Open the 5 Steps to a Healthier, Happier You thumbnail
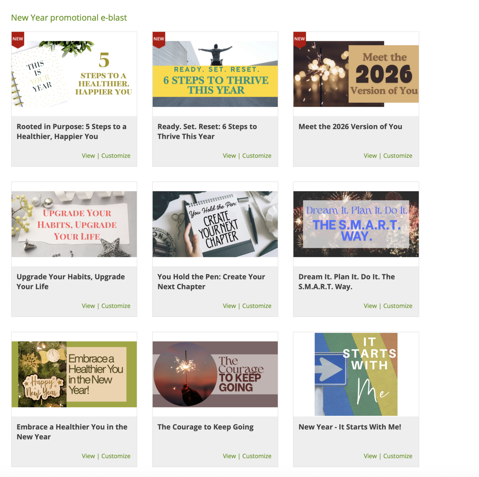The height and width of the screenshot is (477, 479). (74, 74)
